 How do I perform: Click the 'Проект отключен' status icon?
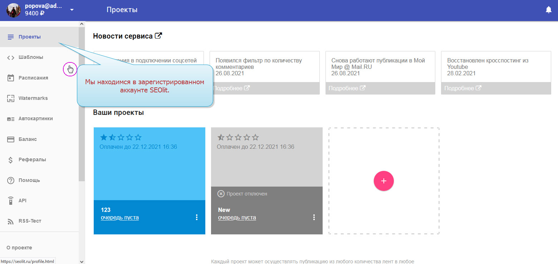point(221,194)
